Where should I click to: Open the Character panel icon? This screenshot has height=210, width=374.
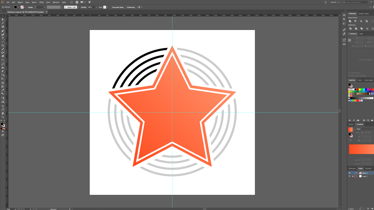344,15
